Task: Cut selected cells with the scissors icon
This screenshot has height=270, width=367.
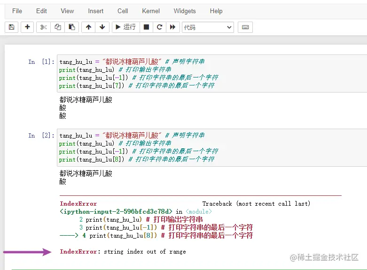Action: 44,27
